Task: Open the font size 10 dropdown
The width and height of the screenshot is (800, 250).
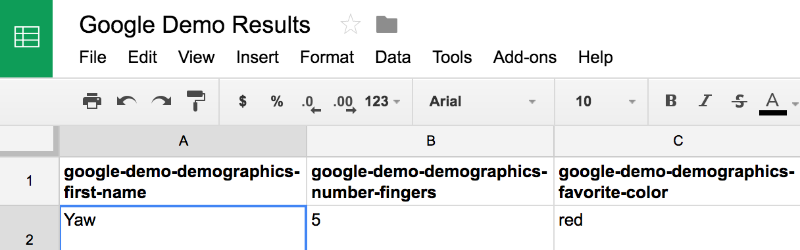Action: [605, 102]
